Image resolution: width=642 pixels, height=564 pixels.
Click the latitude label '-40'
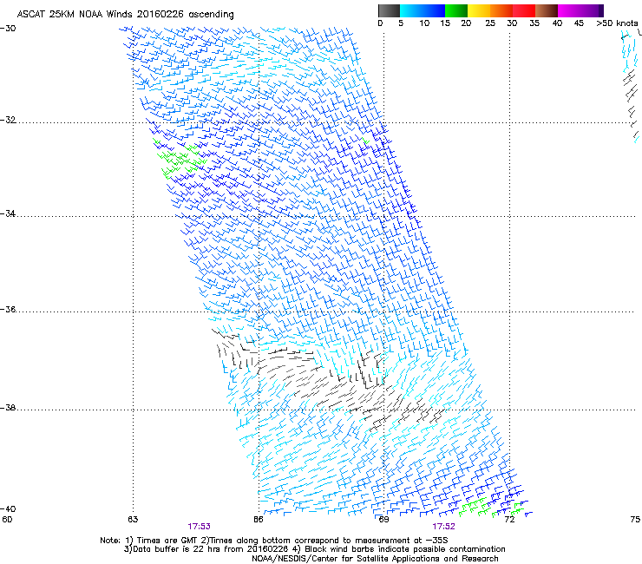[x=8, y=508]
